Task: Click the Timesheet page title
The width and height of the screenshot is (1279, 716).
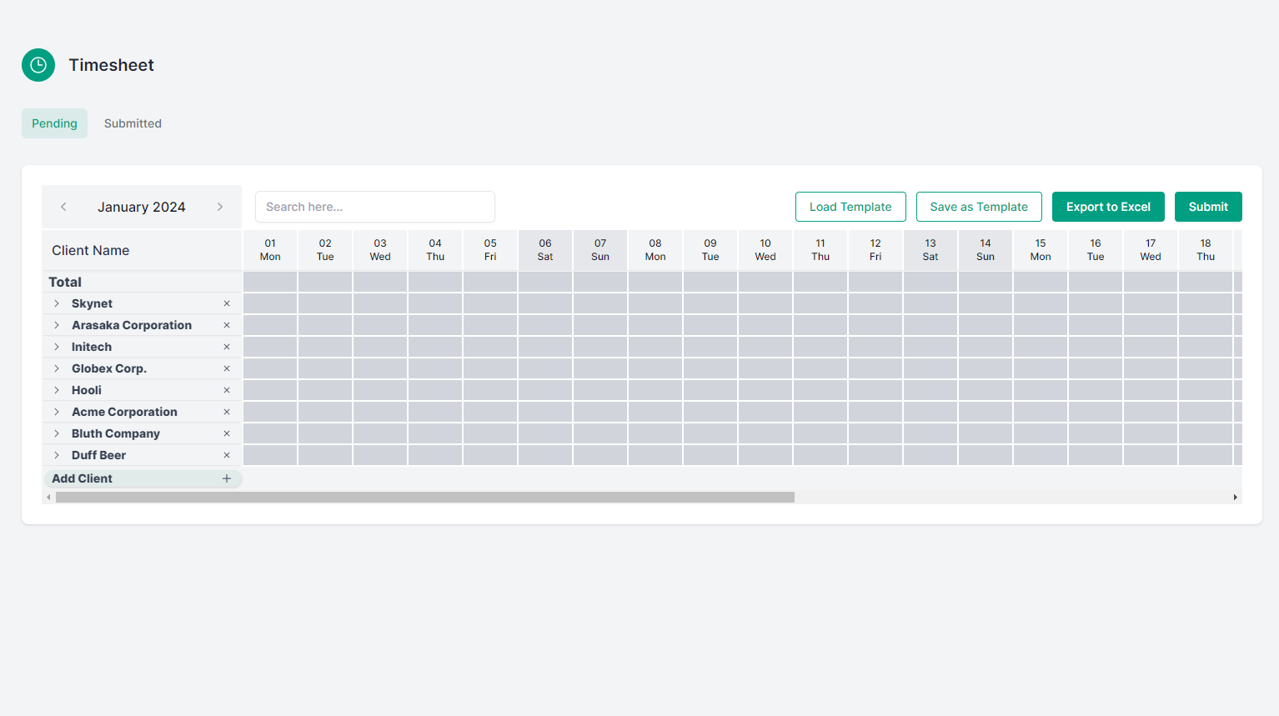Action: (x=111, y=65)
